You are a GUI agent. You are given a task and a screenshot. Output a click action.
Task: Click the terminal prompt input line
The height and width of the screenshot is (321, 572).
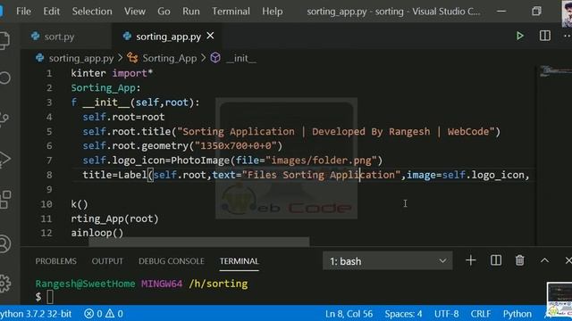[x=50, y=297]
